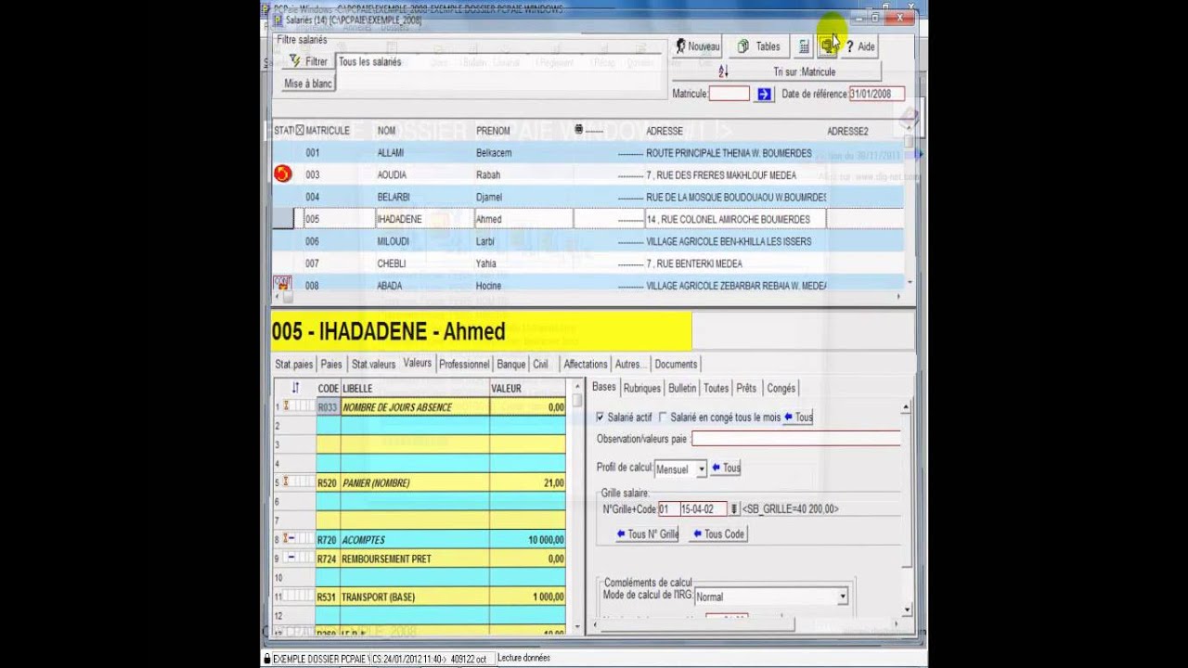Open the Professionnel tab

[464, 365]
